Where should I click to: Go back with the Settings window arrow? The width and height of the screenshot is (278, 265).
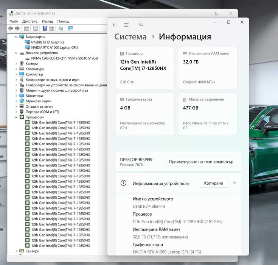(114, 25)
